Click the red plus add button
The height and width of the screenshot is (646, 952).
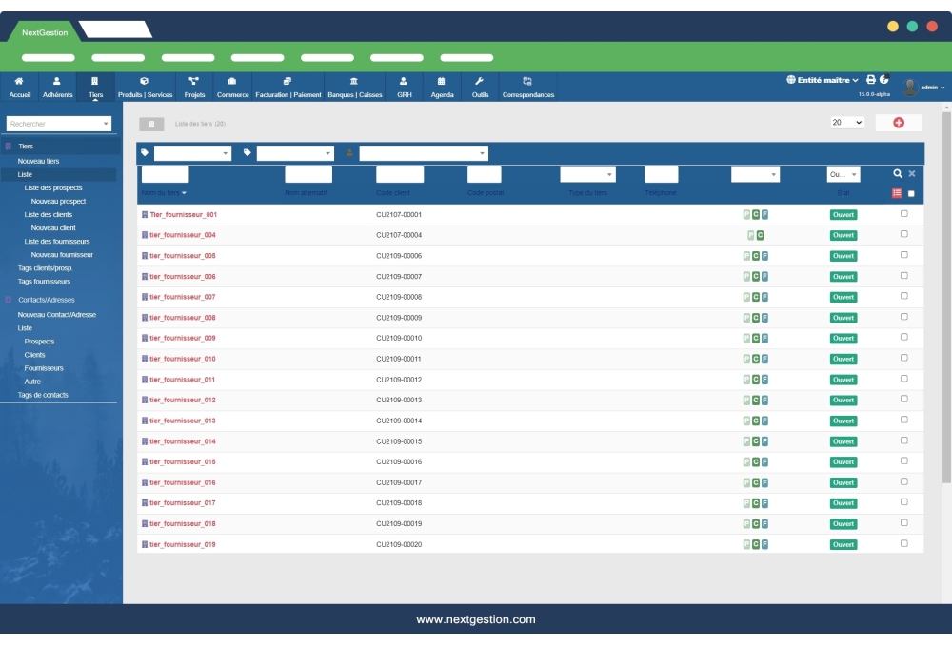pyautogui.click(x=898, y=123)
